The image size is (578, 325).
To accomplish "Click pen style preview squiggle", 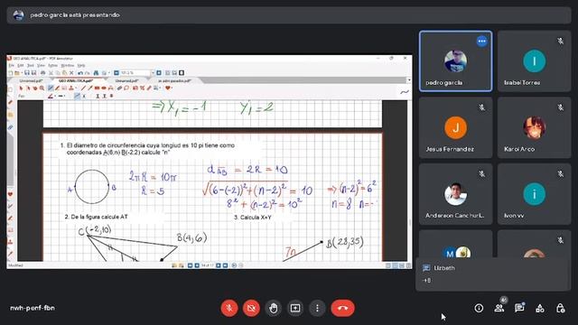I will 405,92.
